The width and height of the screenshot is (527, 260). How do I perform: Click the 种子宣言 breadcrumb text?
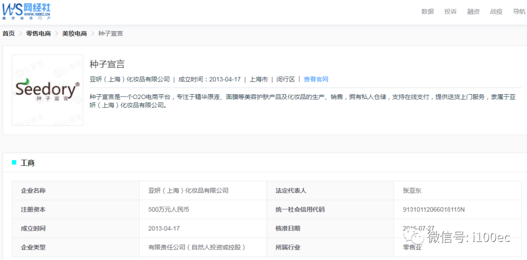(x=111, y=34)
